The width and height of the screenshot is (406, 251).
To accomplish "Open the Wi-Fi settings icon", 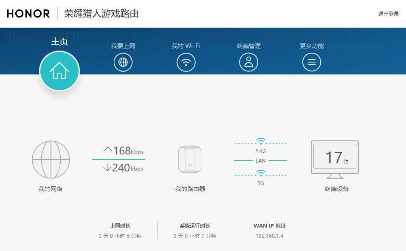I will [186, 62].
